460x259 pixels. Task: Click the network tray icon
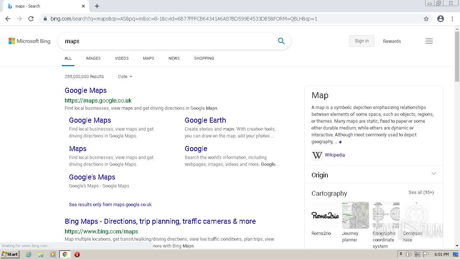[x=417, y=254]
